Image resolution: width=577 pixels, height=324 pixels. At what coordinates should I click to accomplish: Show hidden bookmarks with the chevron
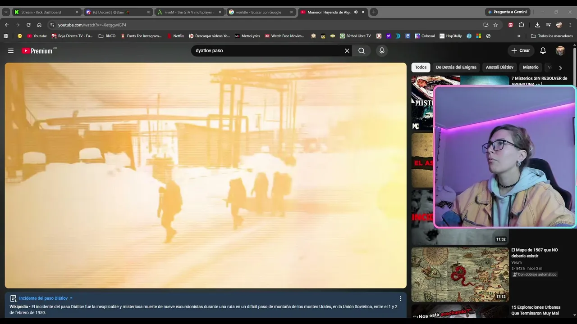tap(519, 36)
